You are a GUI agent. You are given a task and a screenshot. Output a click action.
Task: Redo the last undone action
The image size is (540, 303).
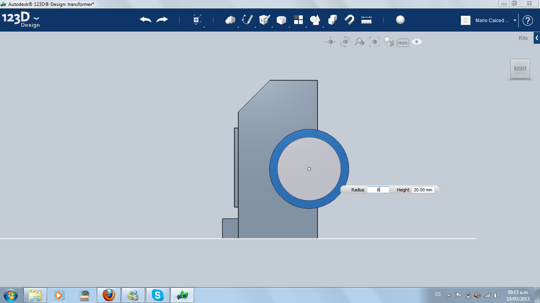(162, 20)
